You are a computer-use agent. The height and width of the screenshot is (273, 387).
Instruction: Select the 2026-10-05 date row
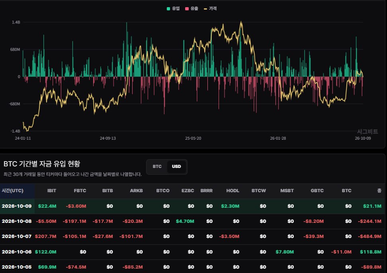click(193, 267)
